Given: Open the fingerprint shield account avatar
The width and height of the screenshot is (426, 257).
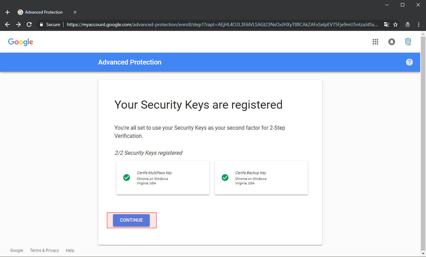Looking at the screenshot, I should pos(408,42).
